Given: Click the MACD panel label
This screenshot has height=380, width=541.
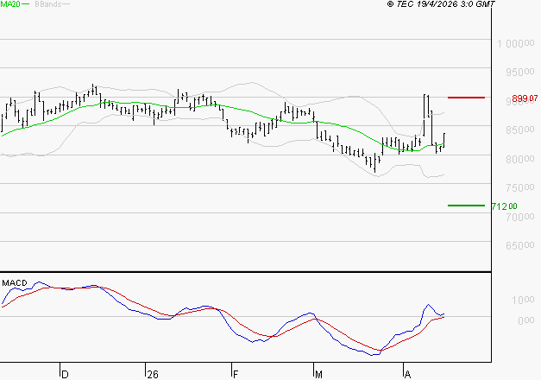Looking at the screenshot, I should (x=15, y=282).
